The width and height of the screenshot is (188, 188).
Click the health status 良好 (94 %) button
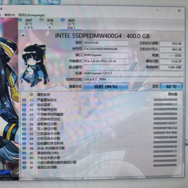pos(105,87)
